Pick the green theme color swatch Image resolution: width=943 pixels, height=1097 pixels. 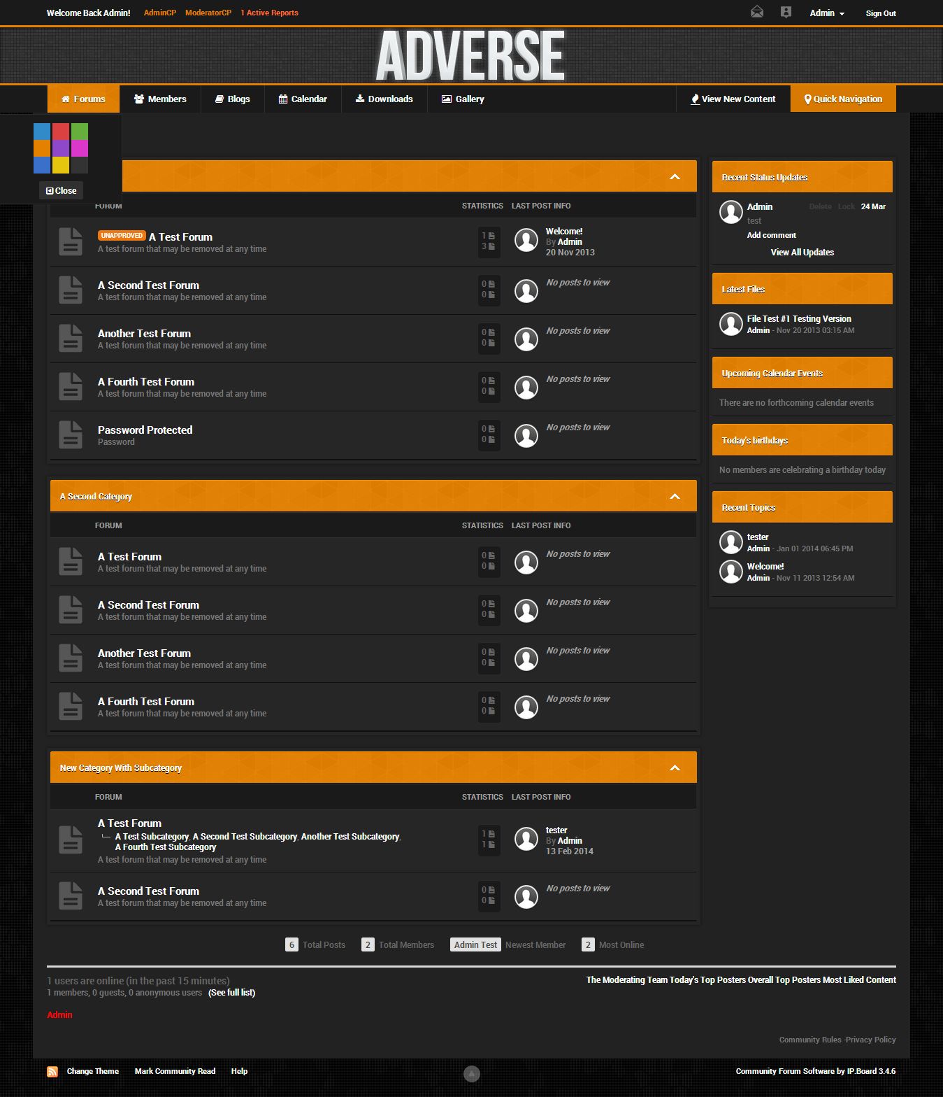point(80,132)
